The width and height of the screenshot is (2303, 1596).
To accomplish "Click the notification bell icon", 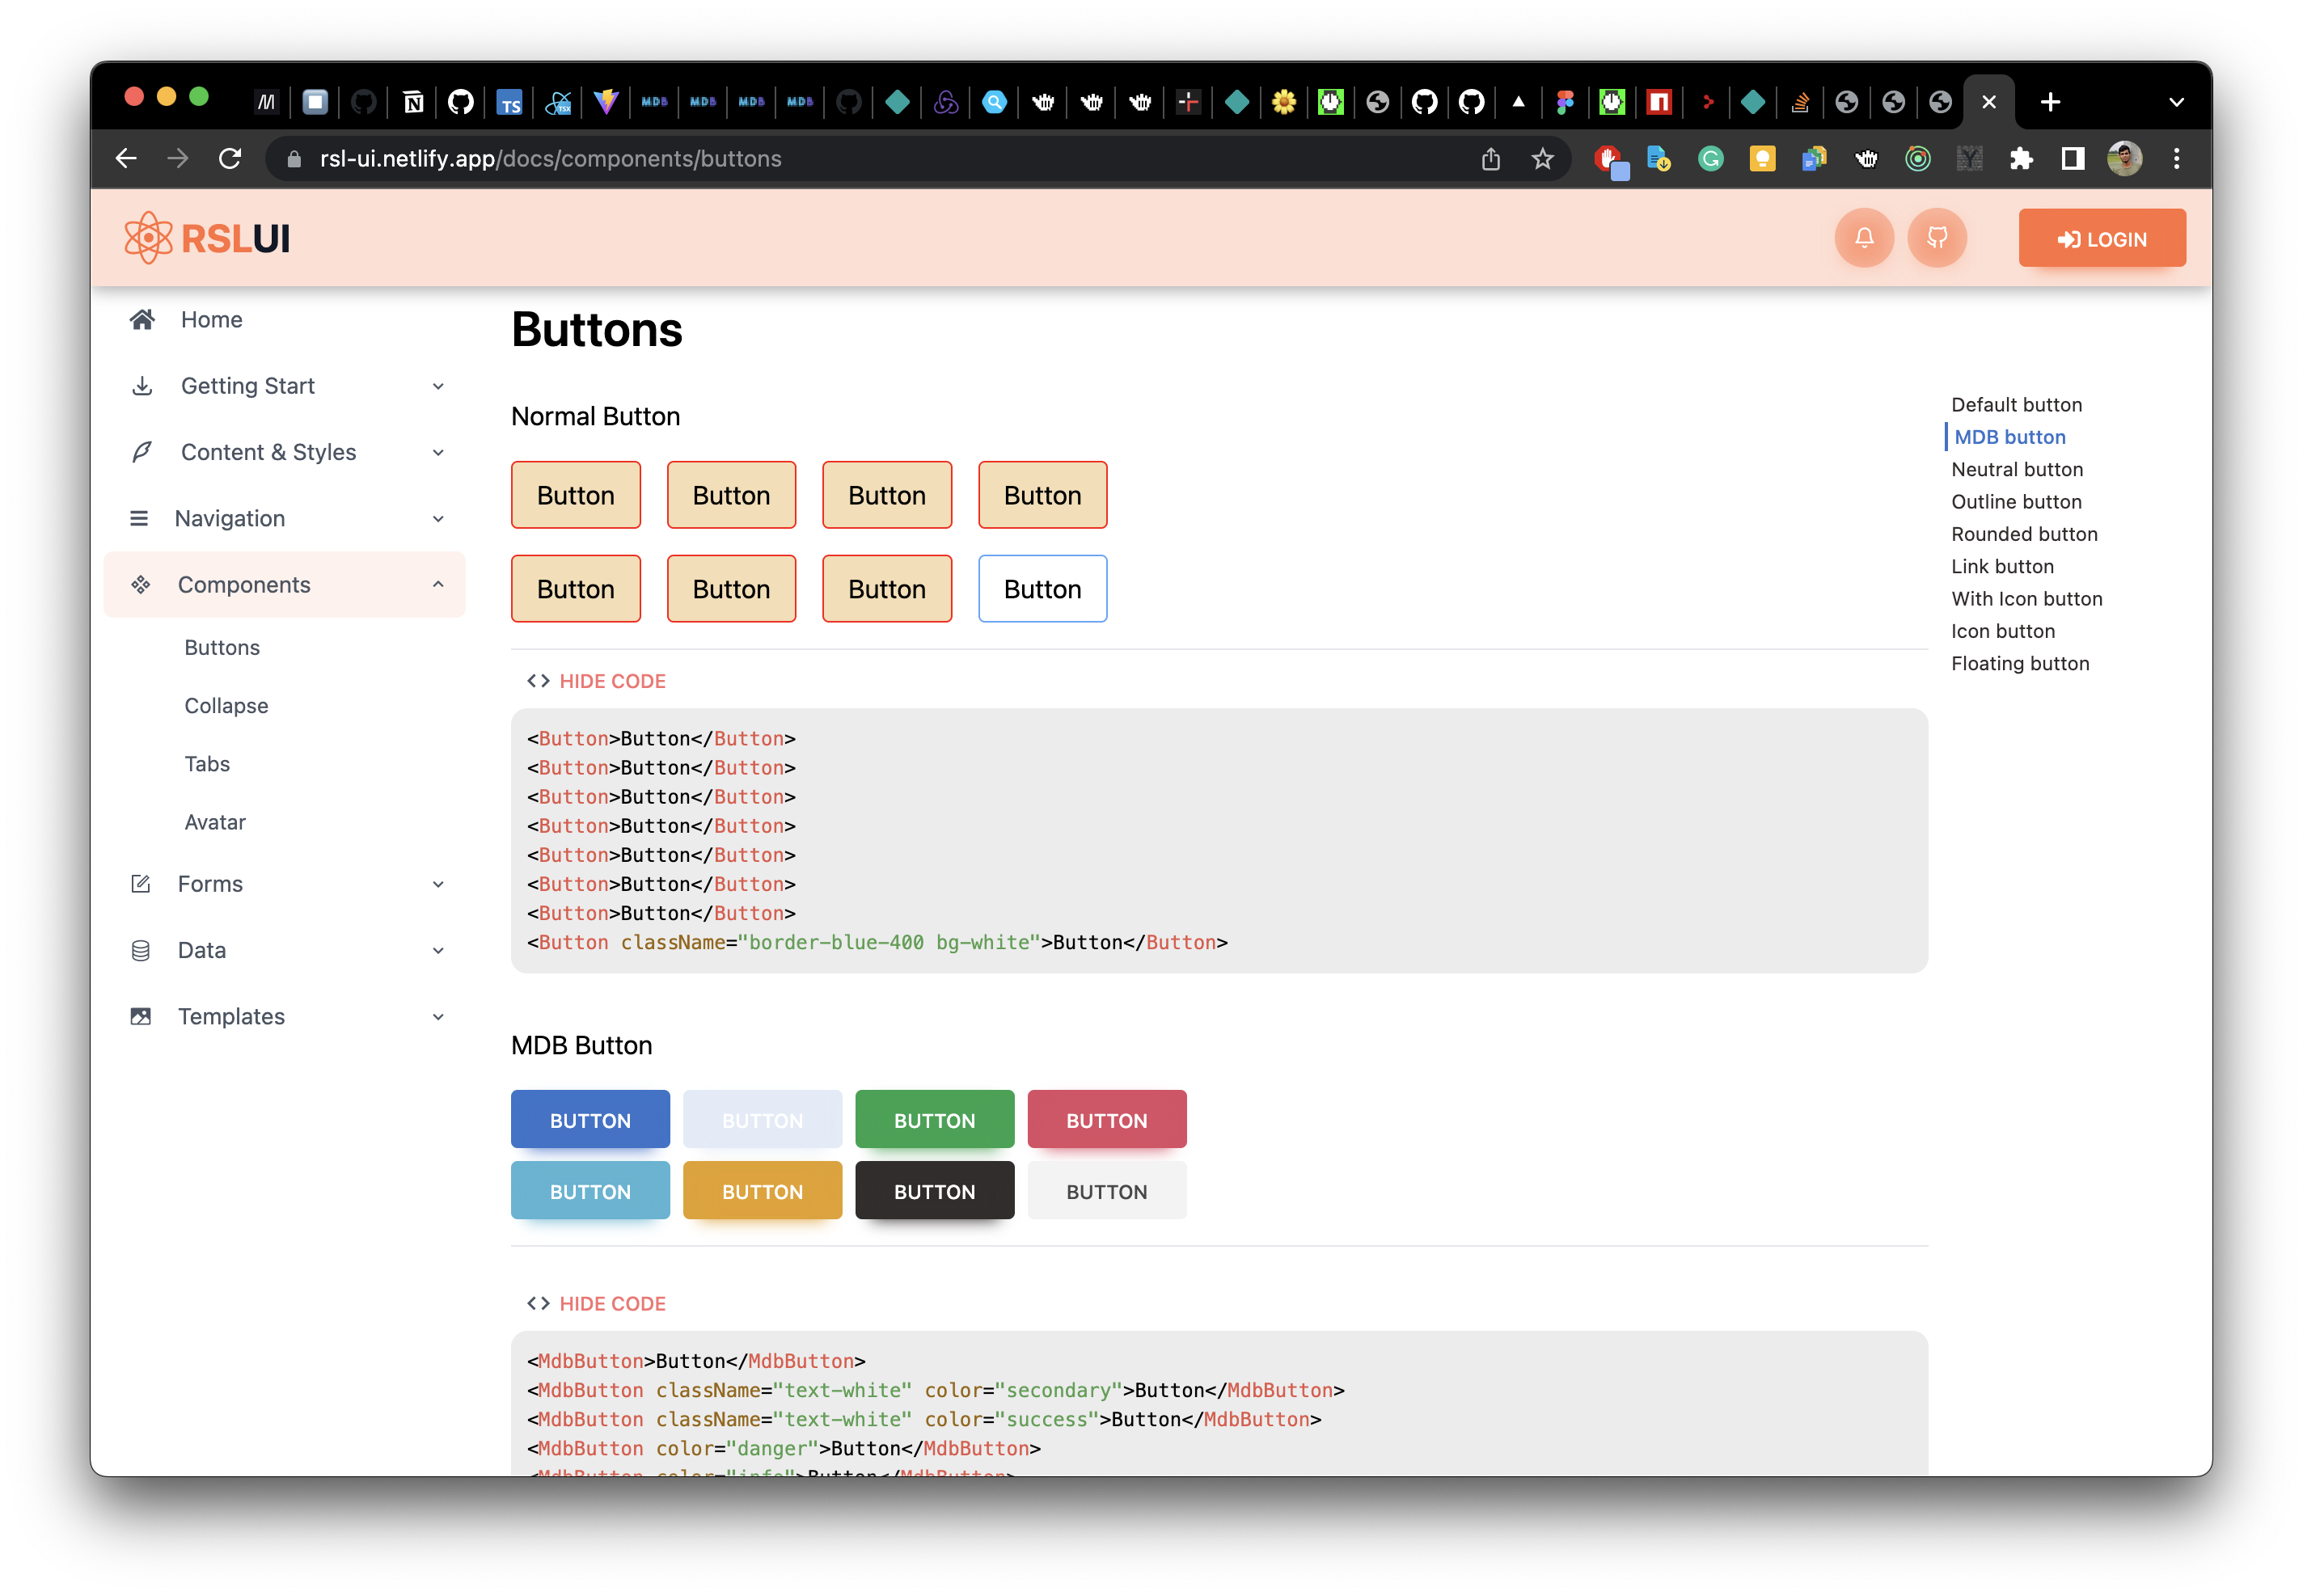I will (x=1863, y=238).
